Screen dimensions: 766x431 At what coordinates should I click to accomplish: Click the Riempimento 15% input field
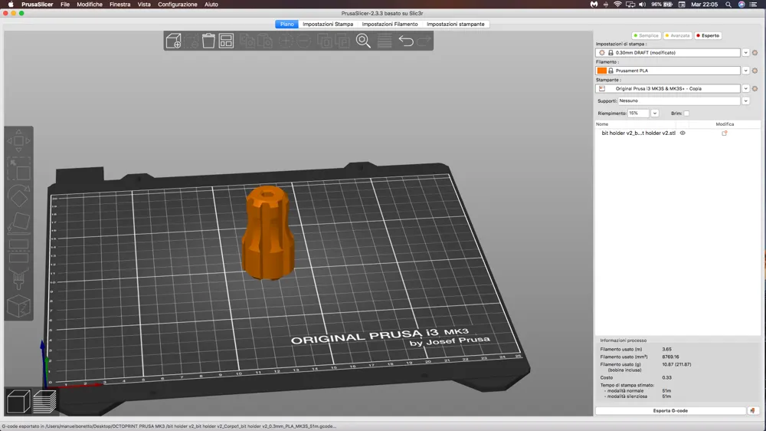click(638, 114)
